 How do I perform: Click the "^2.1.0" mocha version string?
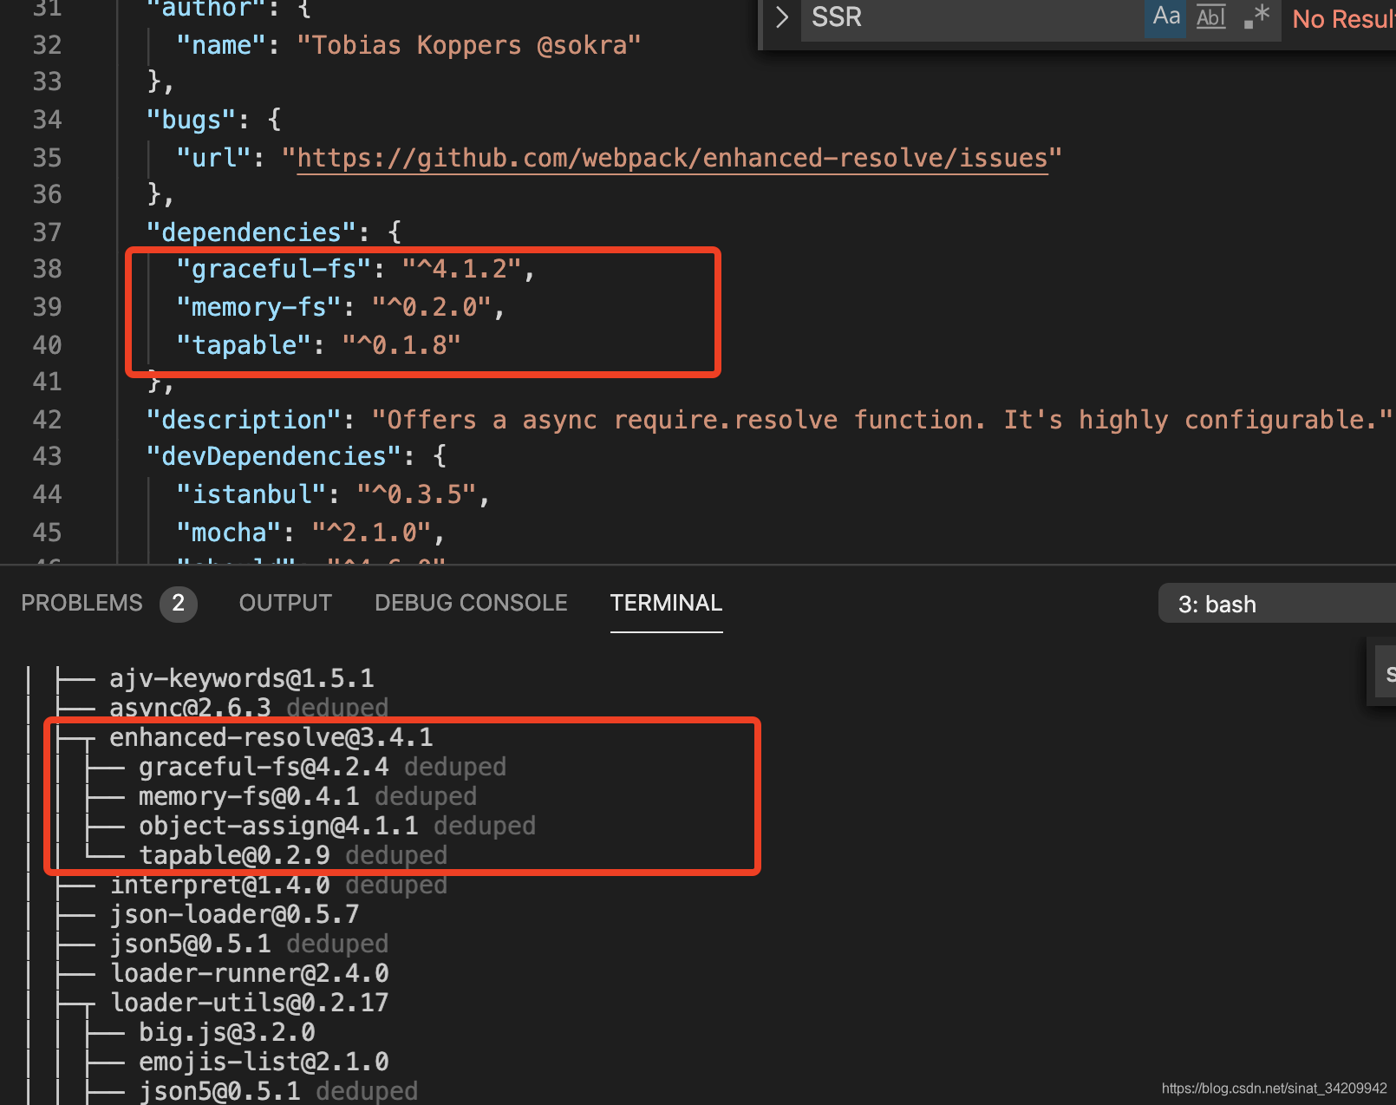pos(371,533)
